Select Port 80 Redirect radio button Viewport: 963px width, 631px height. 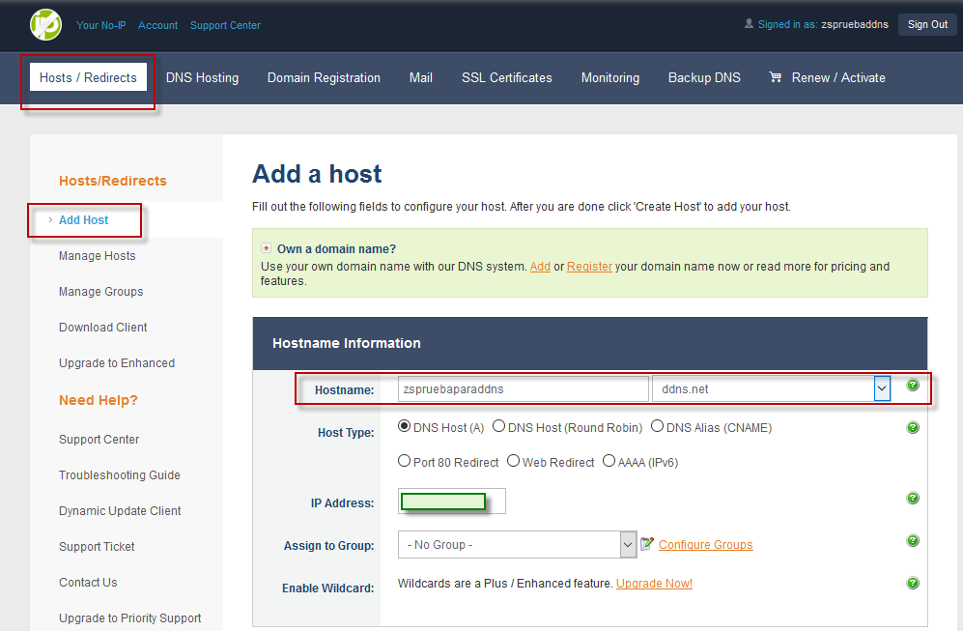[404, 461]
